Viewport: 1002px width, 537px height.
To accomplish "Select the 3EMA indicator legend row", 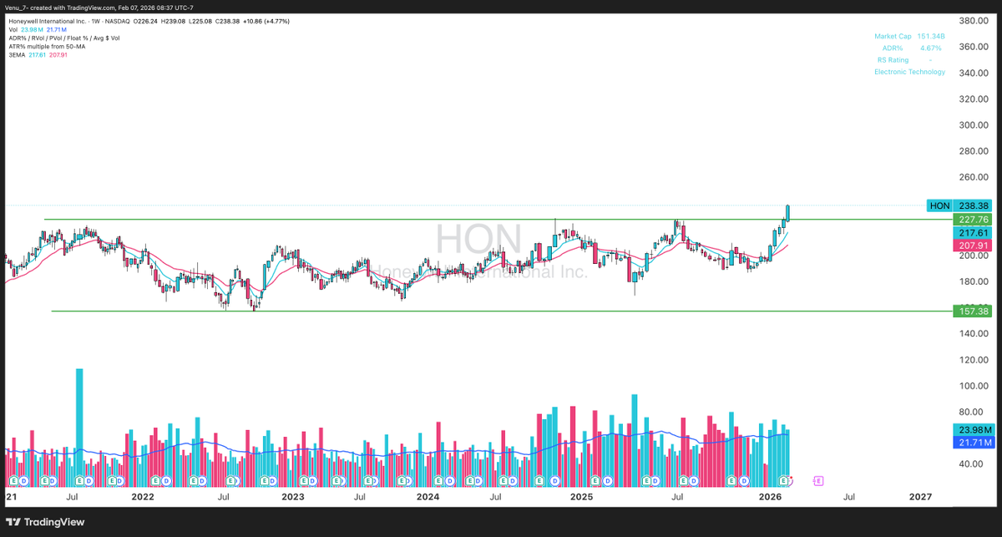I will coord(38,54).
